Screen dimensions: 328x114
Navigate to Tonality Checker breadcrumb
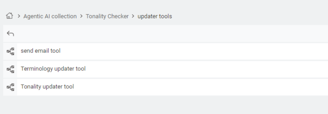tap(107, 16)
